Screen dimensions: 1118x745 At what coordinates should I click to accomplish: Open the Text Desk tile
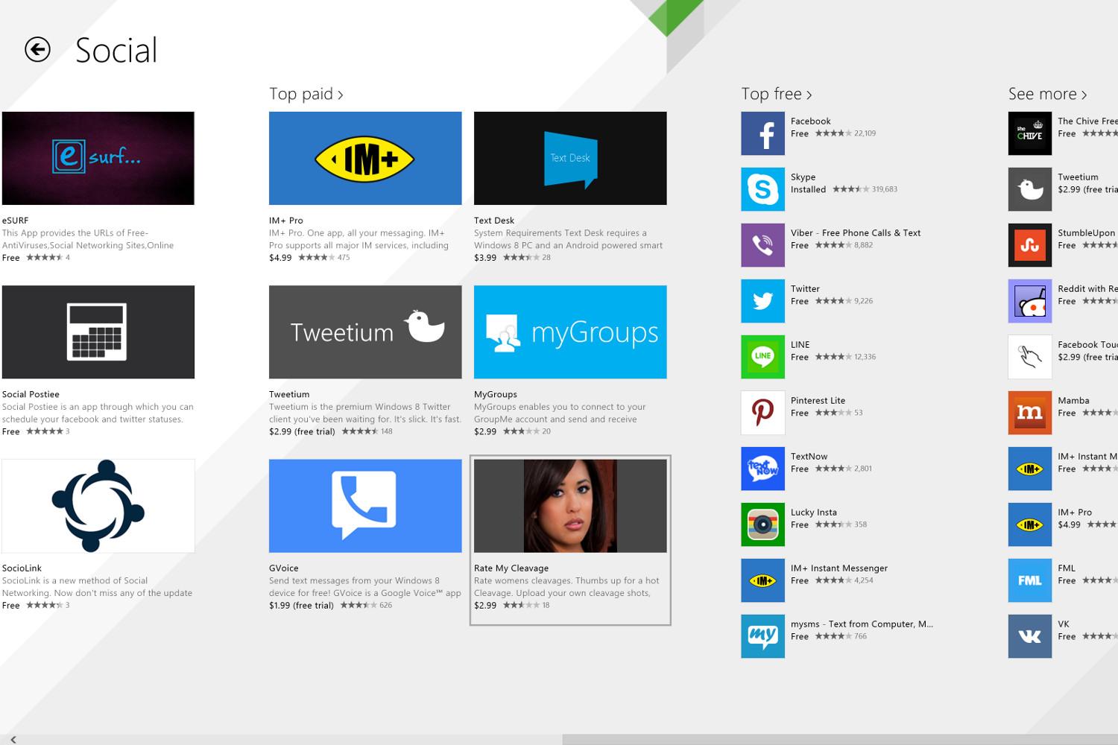click(x=570, y=158)
